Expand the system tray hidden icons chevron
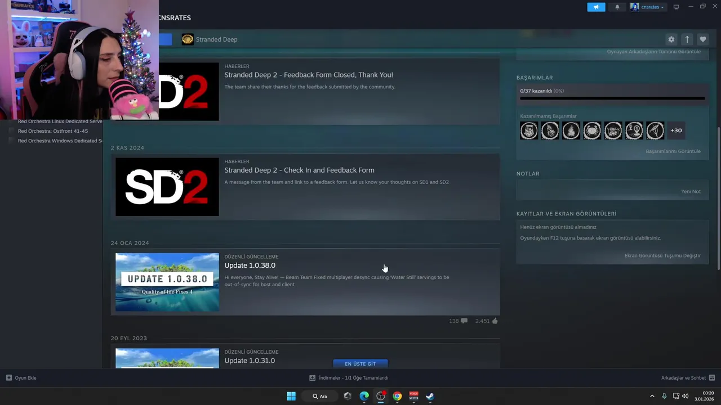Viewport: 721px width, 405px height. (652, 396)
